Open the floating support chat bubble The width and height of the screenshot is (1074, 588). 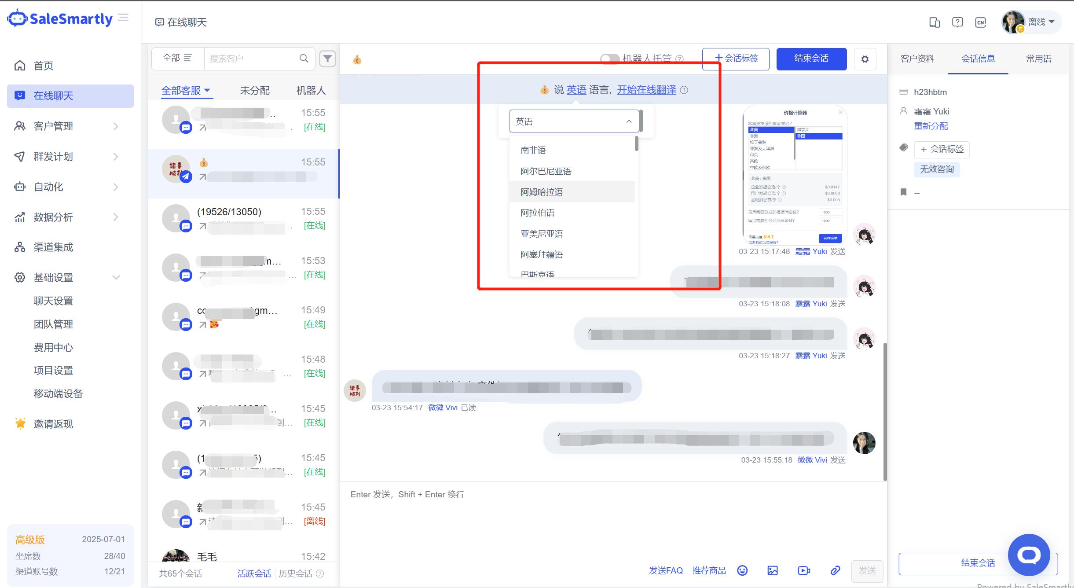tap(1029, 555)
